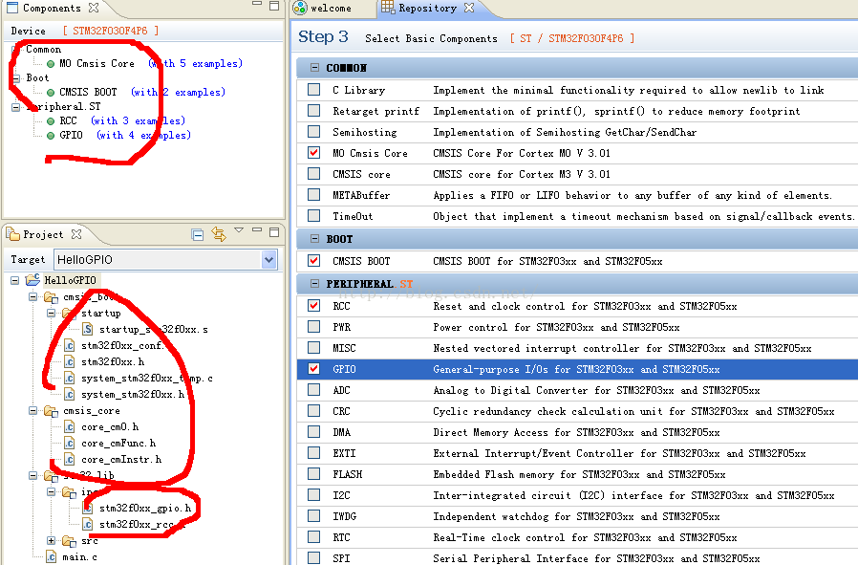Click the startup_stm32f0xx.s assembly file icon
Image resolution: width=858 pixels, height=565 pixels.
pyautogui.click(x=88, y=329)
